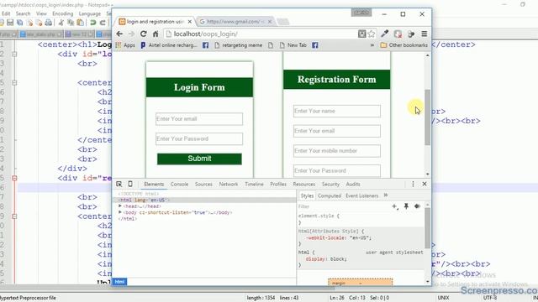Click the Login Form email field
The height and width of the screenshot is (302, 538).
point(199,119)
